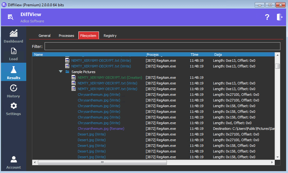This screenshot has width=288, height=173.
Task: Click the Filter text field
Action: [x=162, y=46]
